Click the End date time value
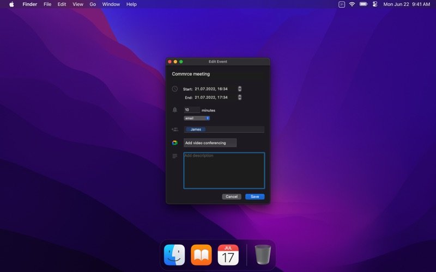 [x=211, y=97]
